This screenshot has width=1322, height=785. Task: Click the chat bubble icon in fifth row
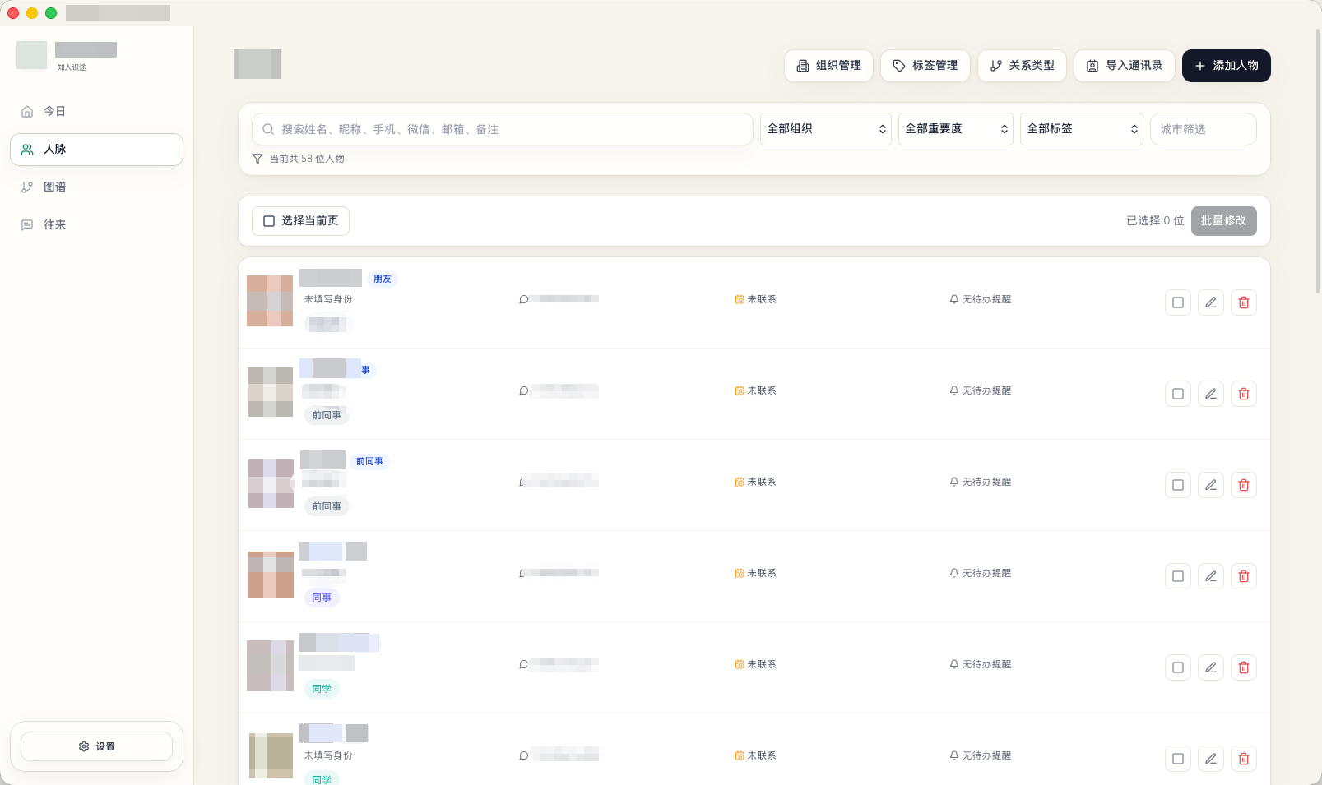coord(523,664)
